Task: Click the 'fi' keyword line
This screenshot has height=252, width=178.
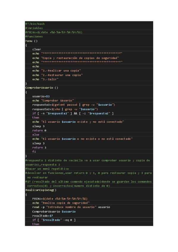Action: [34, 152]
